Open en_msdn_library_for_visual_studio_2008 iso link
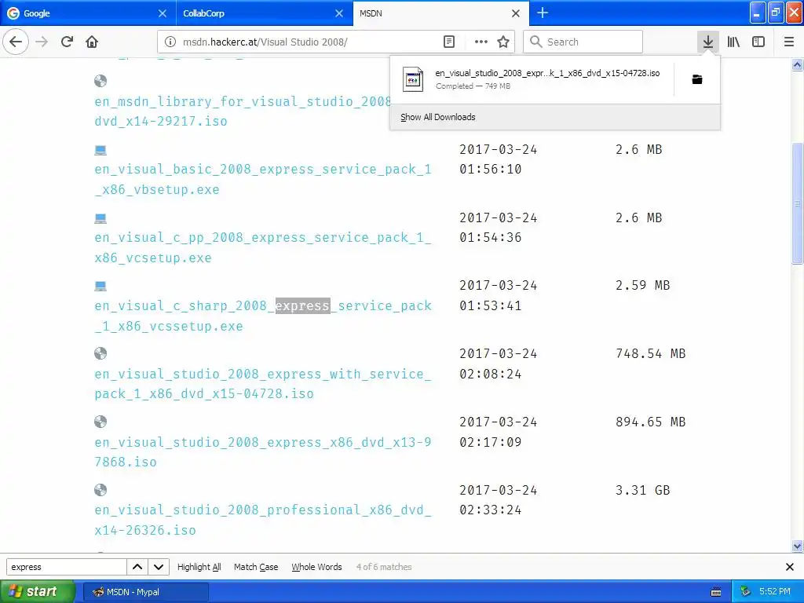 pyautogui.click(x=242, y=111)
